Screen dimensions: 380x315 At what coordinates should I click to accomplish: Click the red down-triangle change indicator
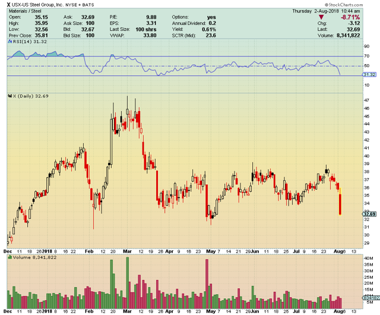(x=321, y=17)
